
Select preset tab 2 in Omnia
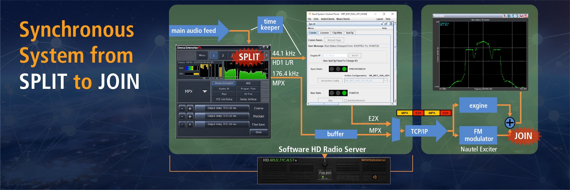[223, 55]
